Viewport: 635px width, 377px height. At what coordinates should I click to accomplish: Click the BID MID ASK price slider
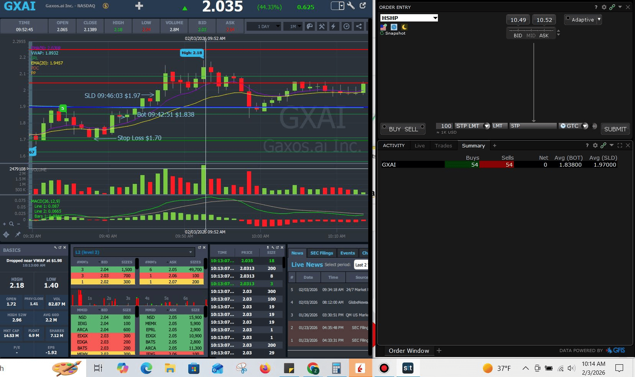531,33
